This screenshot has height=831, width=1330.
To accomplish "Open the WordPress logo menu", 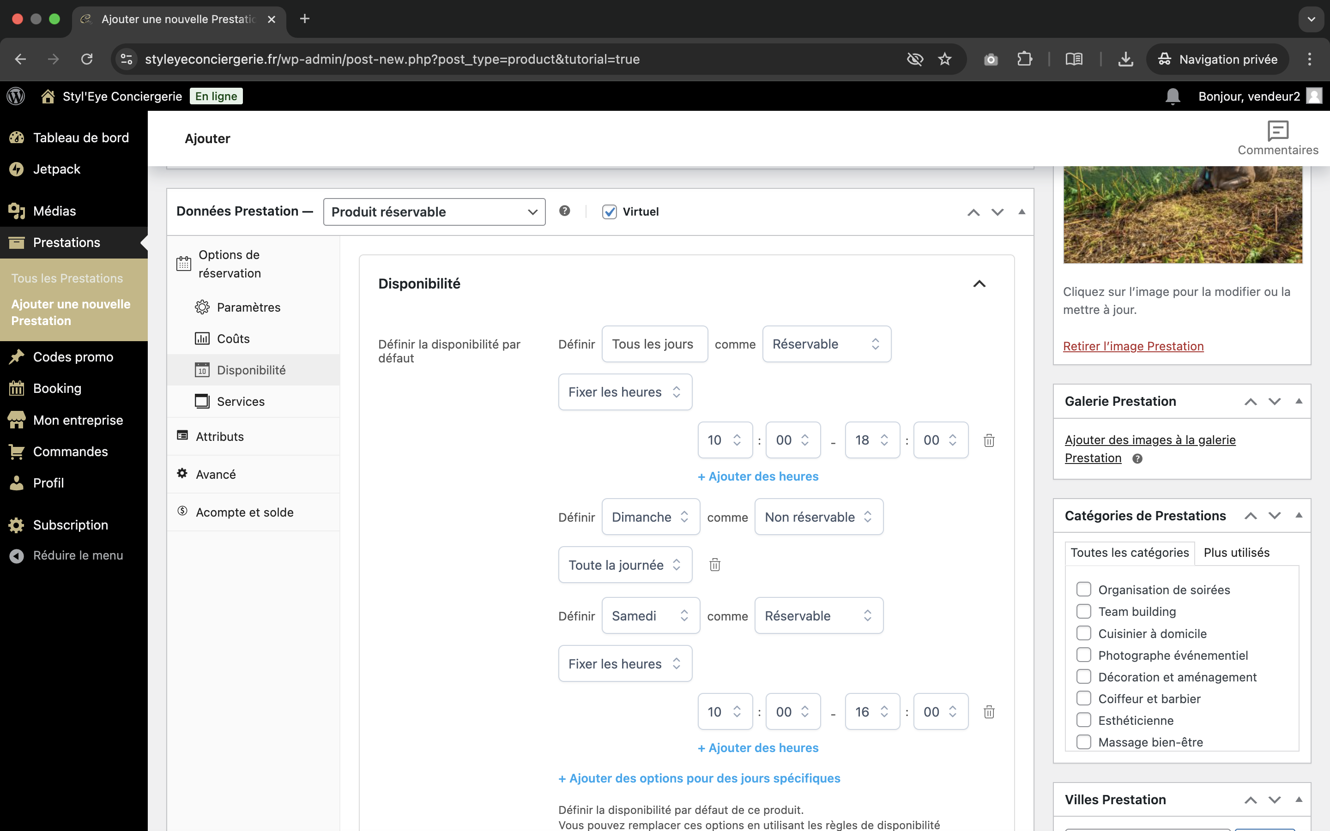I will pos(16,96).
